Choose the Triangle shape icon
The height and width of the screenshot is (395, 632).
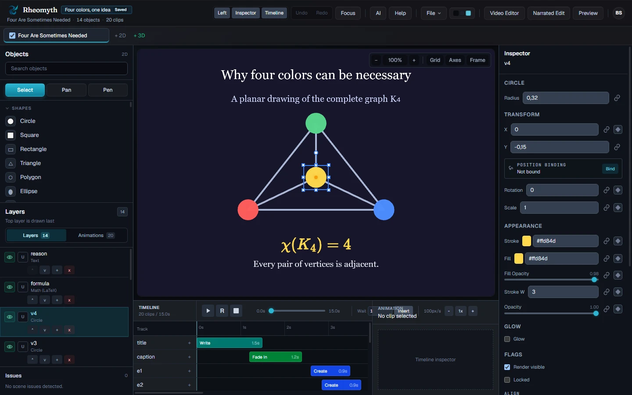coord(11,163)
